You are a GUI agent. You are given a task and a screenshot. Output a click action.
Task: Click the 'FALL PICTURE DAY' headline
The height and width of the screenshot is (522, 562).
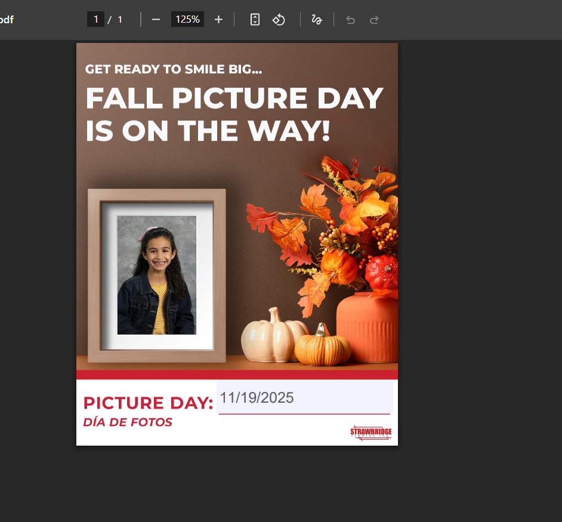(x=234, y=98)
